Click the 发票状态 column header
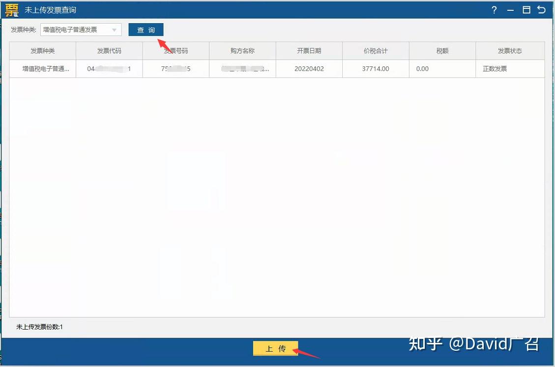The height and width of the screenshot is (367, 555). [x=510, y=50]
